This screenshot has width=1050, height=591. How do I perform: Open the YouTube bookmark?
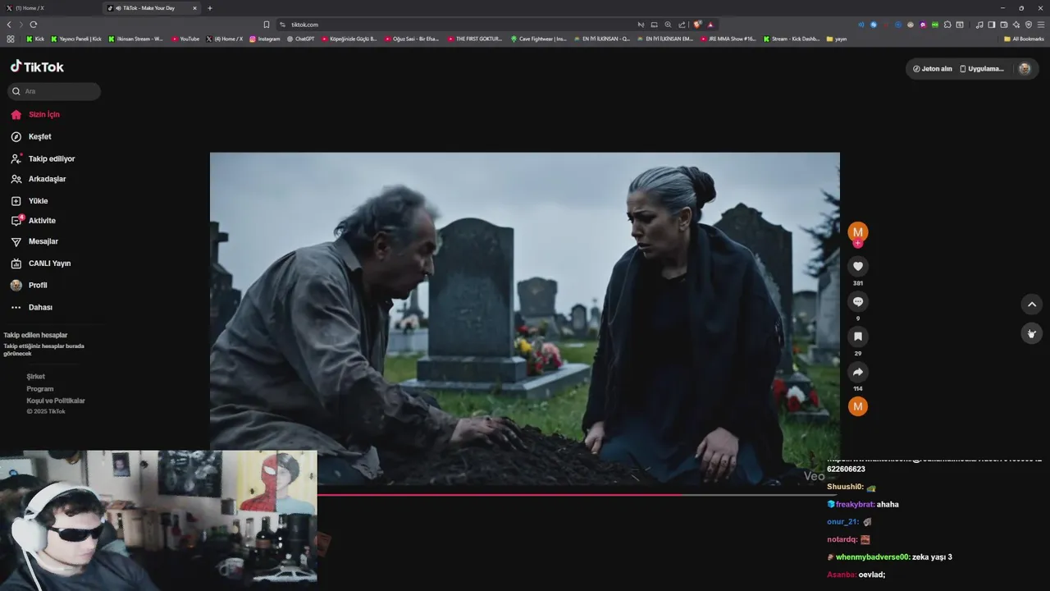(185, 39)
